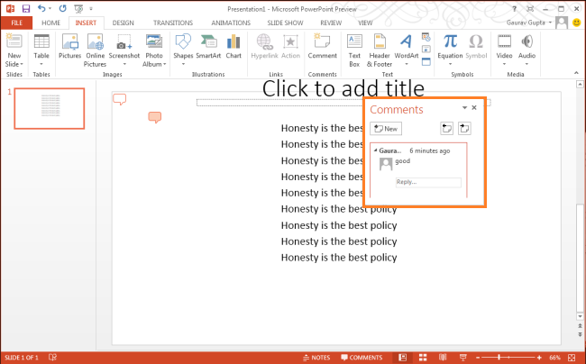Jump to the next comment in the pane

(x=464, y=129)
